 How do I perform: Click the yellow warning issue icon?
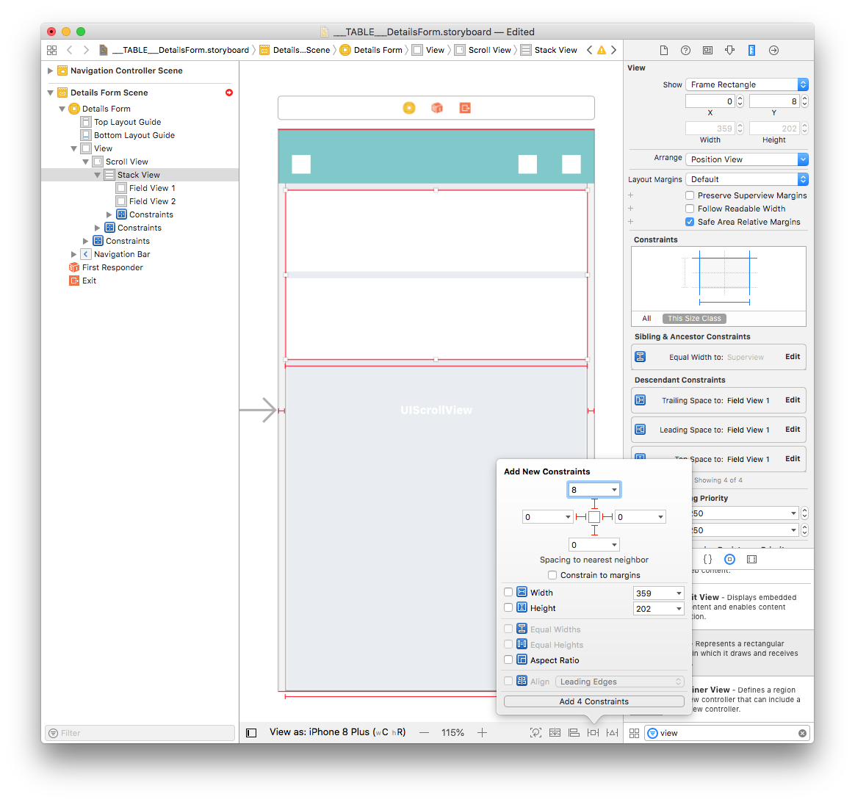[602, 50]
